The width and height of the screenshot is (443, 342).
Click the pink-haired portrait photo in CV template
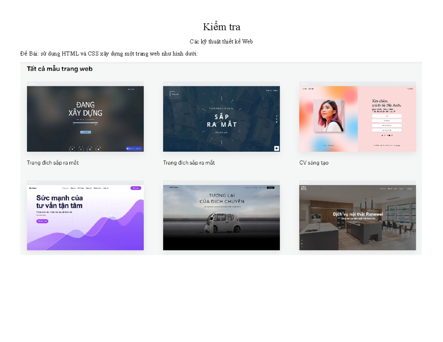[329, 115]
